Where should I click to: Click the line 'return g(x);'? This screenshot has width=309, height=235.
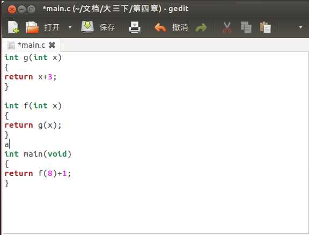33,125
